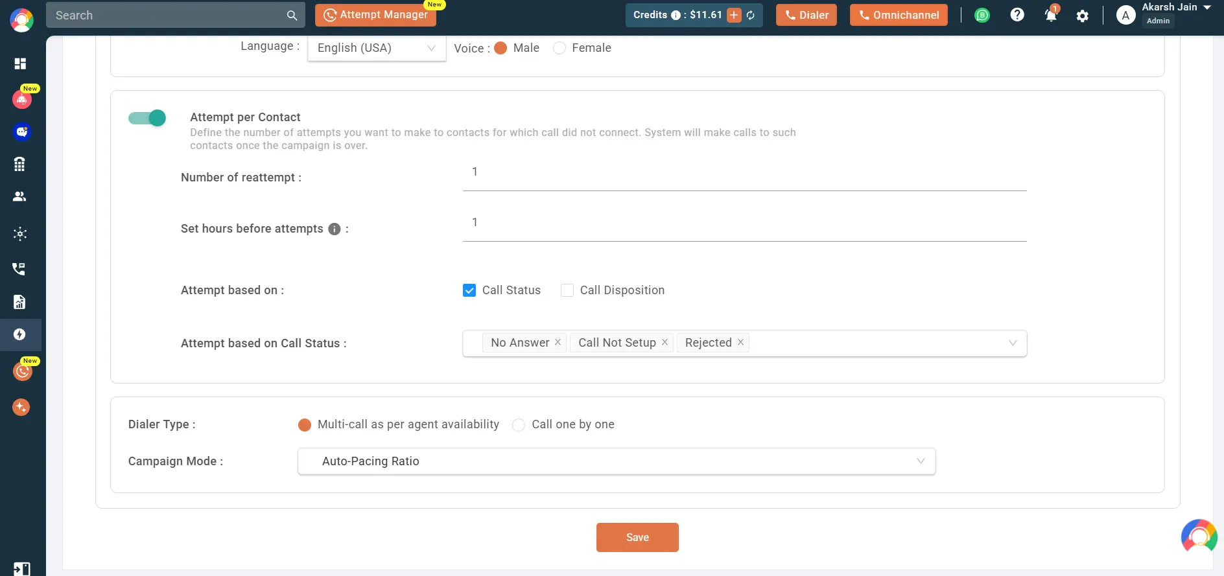Viewport: 1224px width, 576px height.
Task: Click the notification bell icon
Action: [1051, 15]
